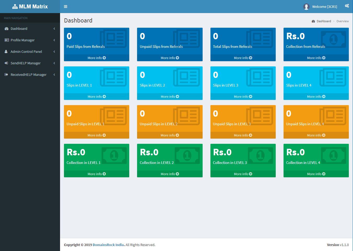
Task: Click the MLM Matrix sitemap logo icon
Action: 15,7
